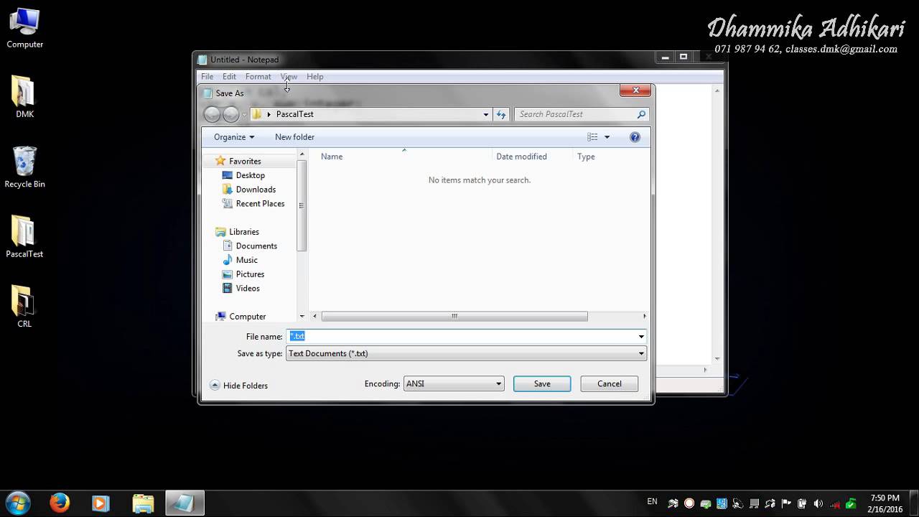The height and width of the screenshot is (517, 919).
Task: Open the Computer desktop icon
Action: click(x=24, y=29)
